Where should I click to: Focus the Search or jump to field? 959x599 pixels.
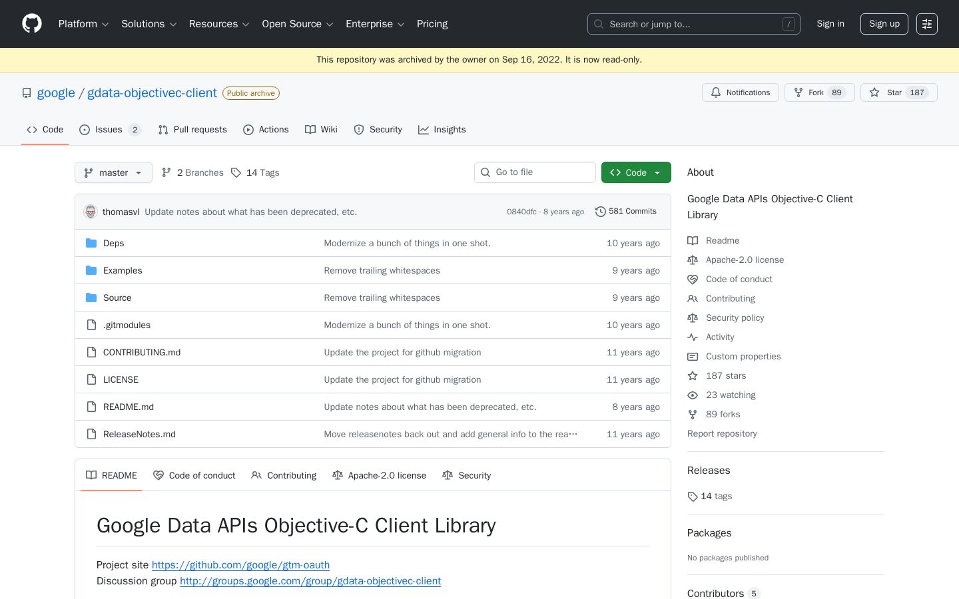pos(694,24)
